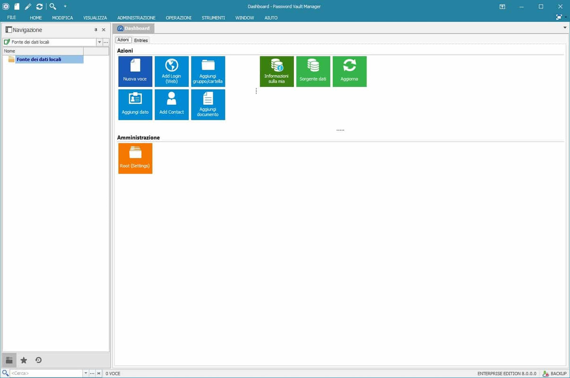Open the STRUMENTI ribbon tab
The height and width of the screenshot is (378, 570).
tap(213, 18)
